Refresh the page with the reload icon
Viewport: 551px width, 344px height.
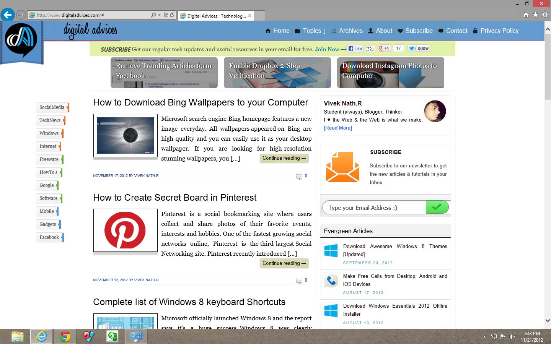(x=172, y=15)
